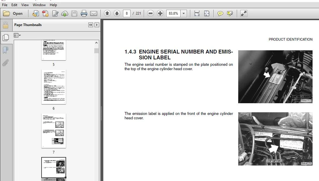
Task: Open the Bookmarks panel icon
Action: click(x=6, y=50)
